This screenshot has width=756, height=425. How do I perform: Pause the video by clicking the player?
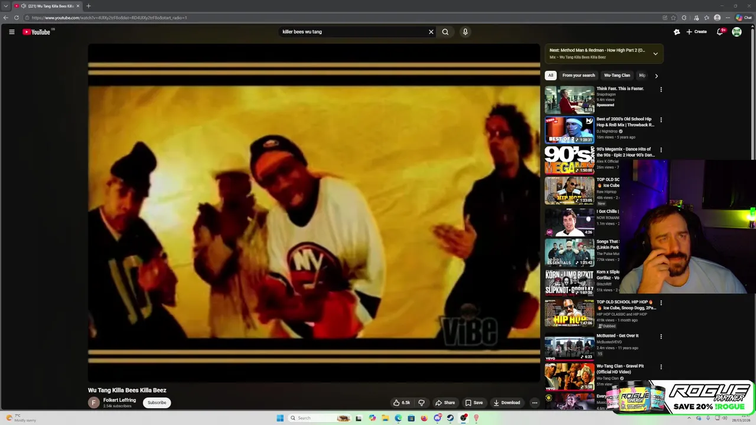(314, 212)
